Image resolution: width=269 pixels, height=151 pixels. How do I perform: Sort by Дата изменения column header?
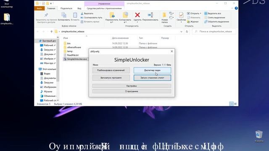pos(120,38)
